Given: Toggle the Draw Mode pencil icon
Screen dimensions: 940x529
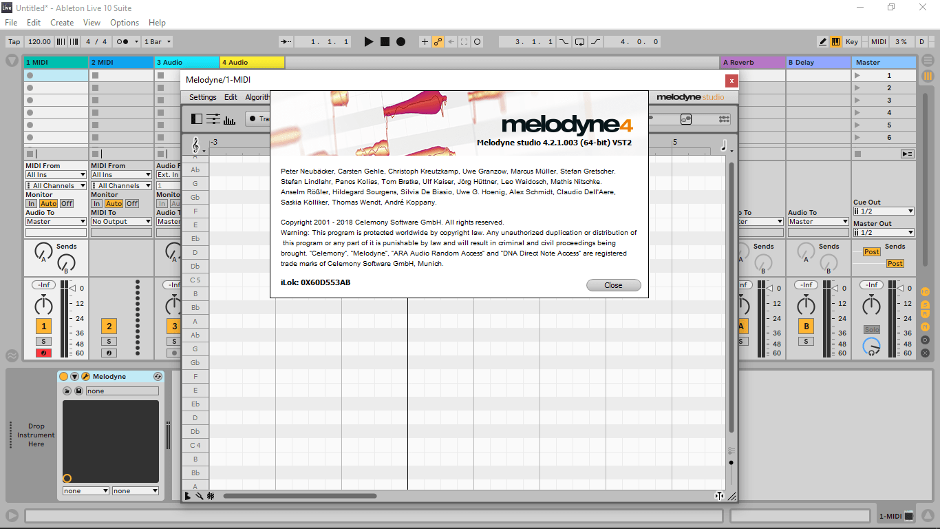Looking at the screenshot, I should [823, 41].
